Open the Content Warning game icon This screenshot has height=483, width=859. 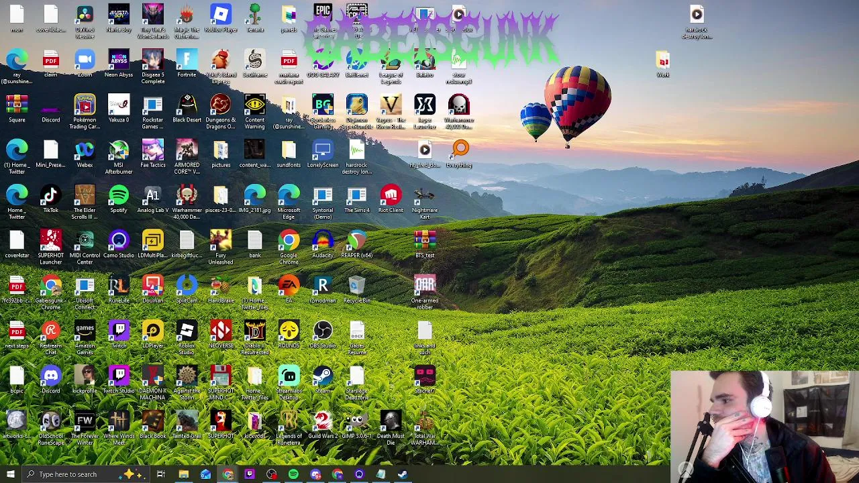255,112
